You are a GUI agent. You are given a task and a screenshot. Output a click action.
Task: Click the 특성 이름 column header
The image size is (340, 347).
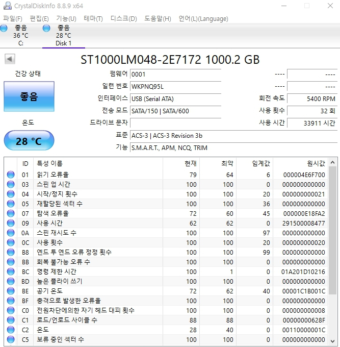[x=98, y=163]
